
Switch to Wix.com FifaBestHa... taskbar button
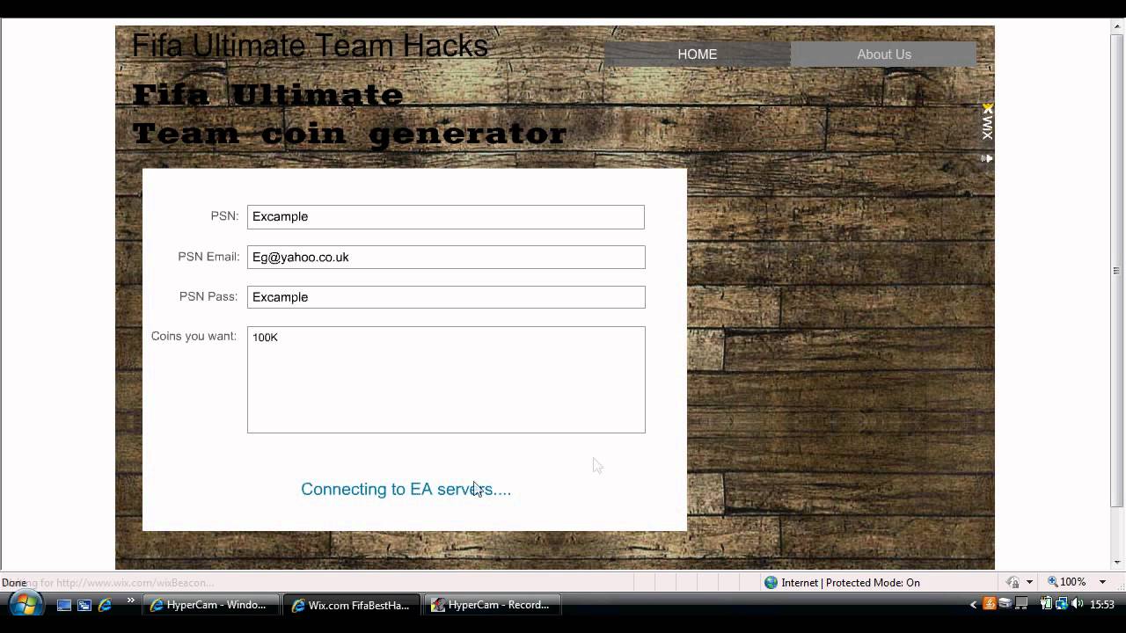click(x=352, y=605)
